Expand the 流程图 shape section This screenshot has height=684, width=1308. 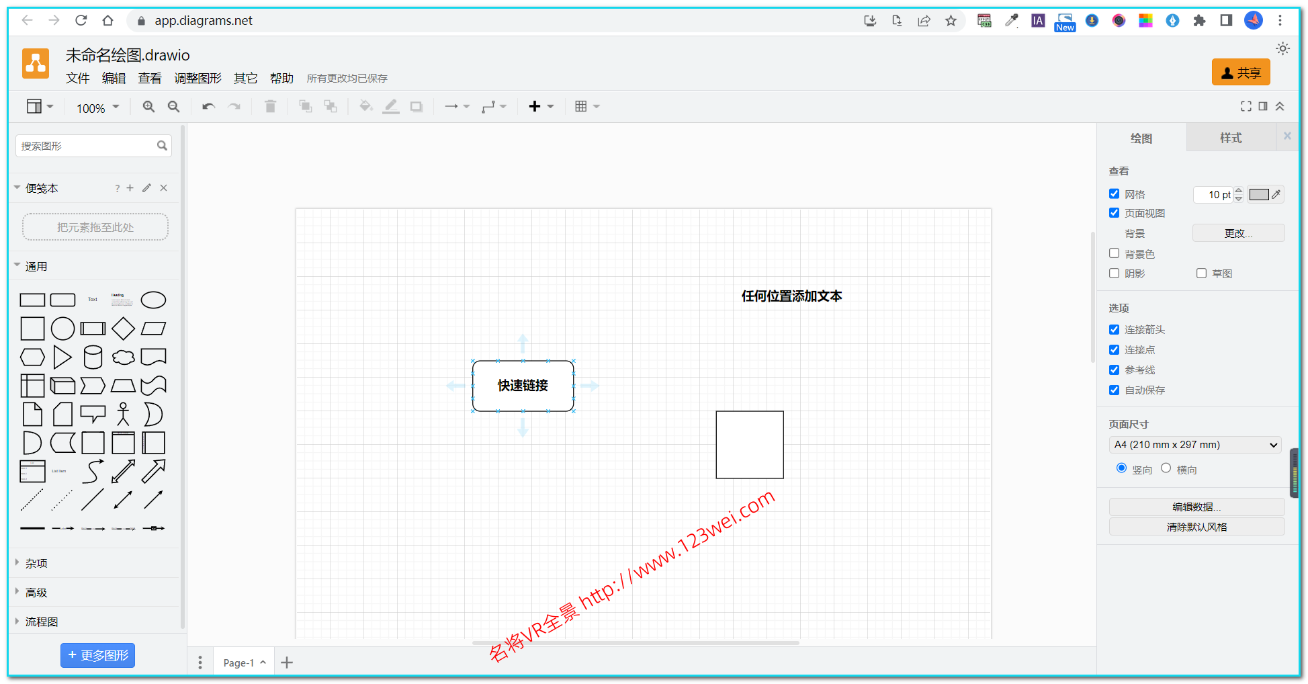[x=42, y=622]
